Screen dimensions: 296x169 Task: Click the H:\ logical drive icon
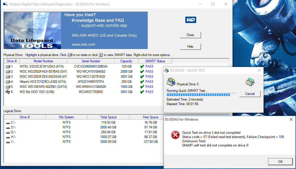(8, 137)
